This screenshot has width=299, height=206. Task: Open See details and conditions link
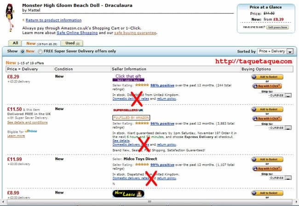28,122
